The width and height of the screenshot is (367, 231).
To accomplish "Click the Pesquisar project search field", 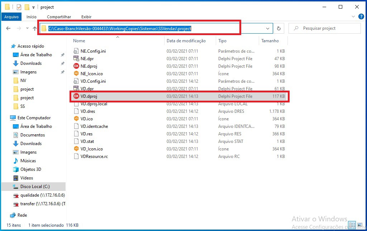I will click(328, 28).
